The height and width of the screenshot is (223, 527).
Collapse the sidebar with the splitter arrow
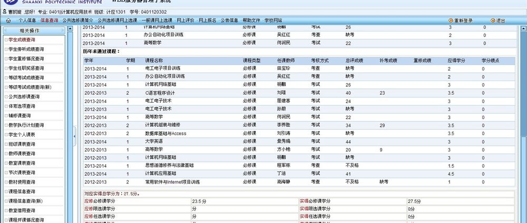tap(75, 136)
